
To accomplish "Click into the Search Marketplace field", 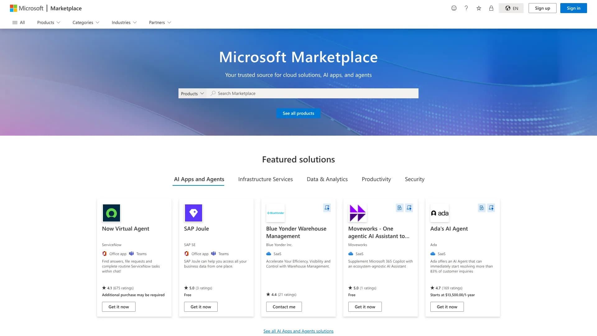I will (x=312, y=93).
